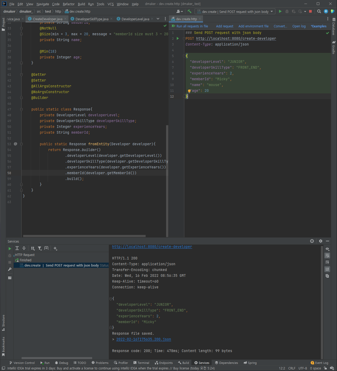Open Search Everywhere magnifier icon
The width and height of the screenshot is (337, 371).
click(x=319, y=11)
